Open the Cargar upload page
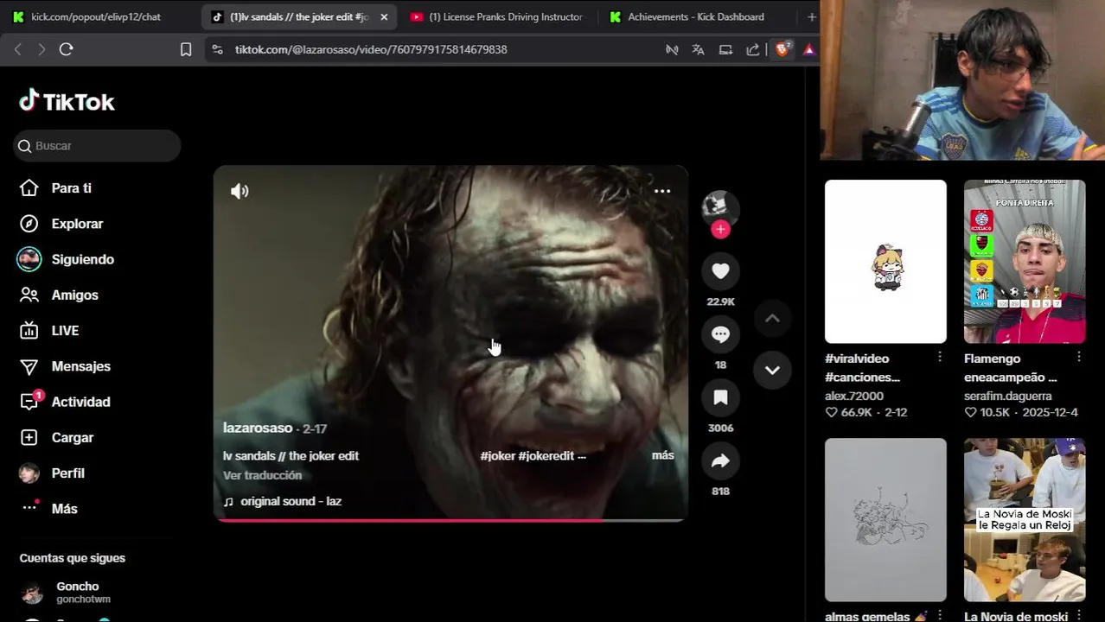Screen dimensions: 1105x622 click(72, 438)
